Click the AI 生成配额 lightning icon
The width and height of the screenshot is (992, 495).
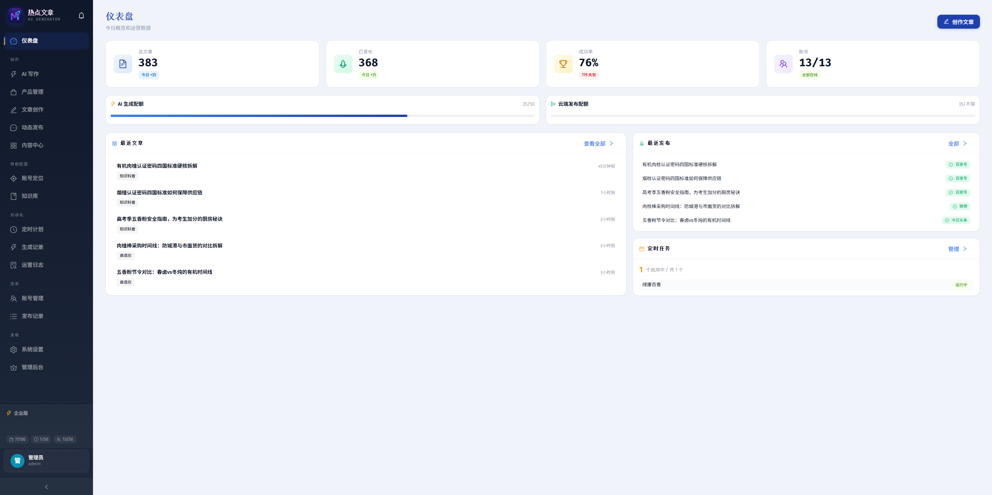tap(113, 104)
